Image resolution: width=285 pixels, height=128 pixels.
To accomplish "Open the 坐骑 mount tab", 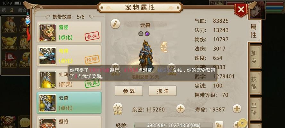I will click(254, 109).
